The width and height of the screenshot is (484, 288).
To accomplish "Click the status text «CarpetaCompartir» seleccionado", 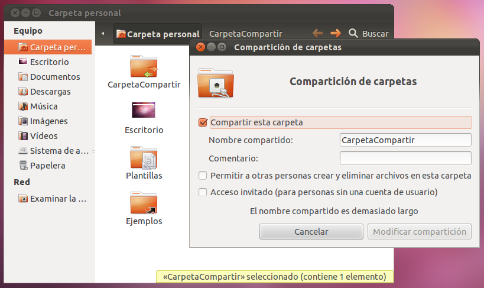I will pyautogui.click(x=275, y=277).
